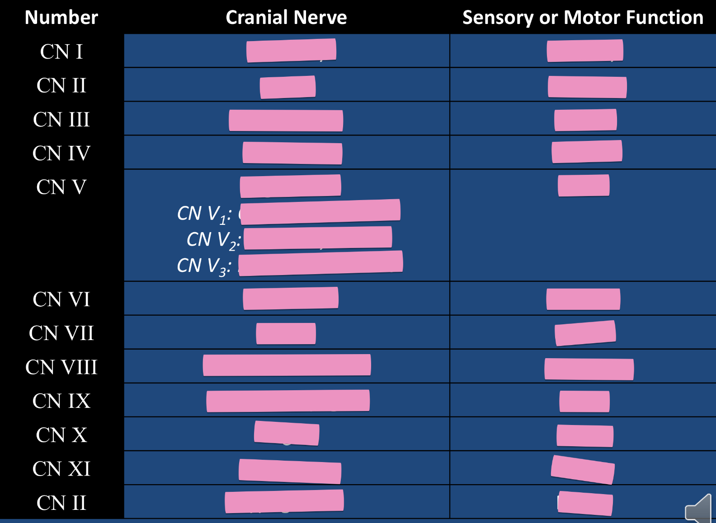Reveal the CN VI sensory or motor function
Viewport: 716px width, 523px height.
[583, 299]
